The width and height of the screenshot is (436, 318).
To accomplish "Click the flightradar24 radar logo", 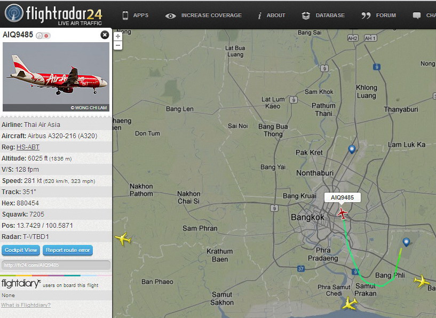I will tap(14, 13).
